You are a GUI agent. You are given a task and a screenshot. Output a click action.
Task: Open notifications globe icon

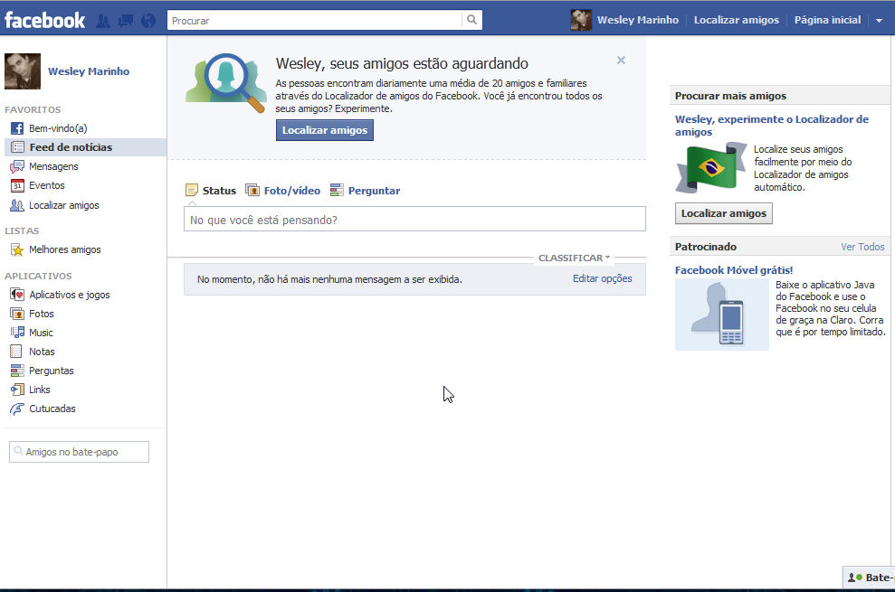click(148, 20)
